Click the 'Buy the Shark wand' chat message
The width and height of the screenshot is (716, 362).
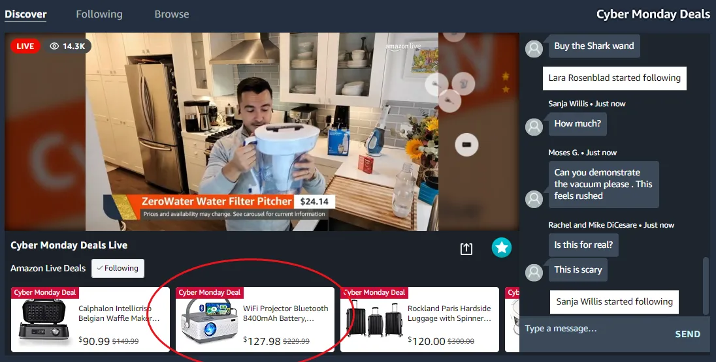(x=594, y=46)
